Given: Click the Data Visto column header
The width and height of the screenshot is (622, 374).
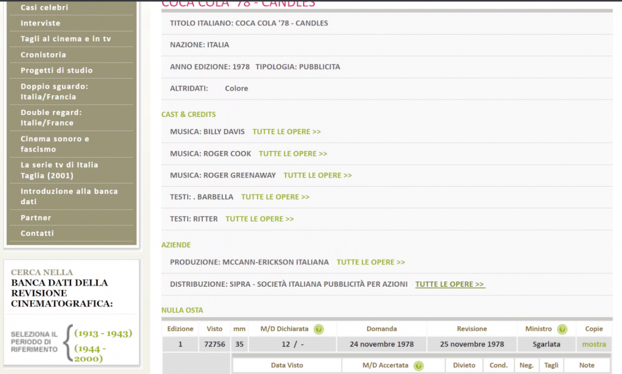Looking at the screenshot, I should 287,366.
